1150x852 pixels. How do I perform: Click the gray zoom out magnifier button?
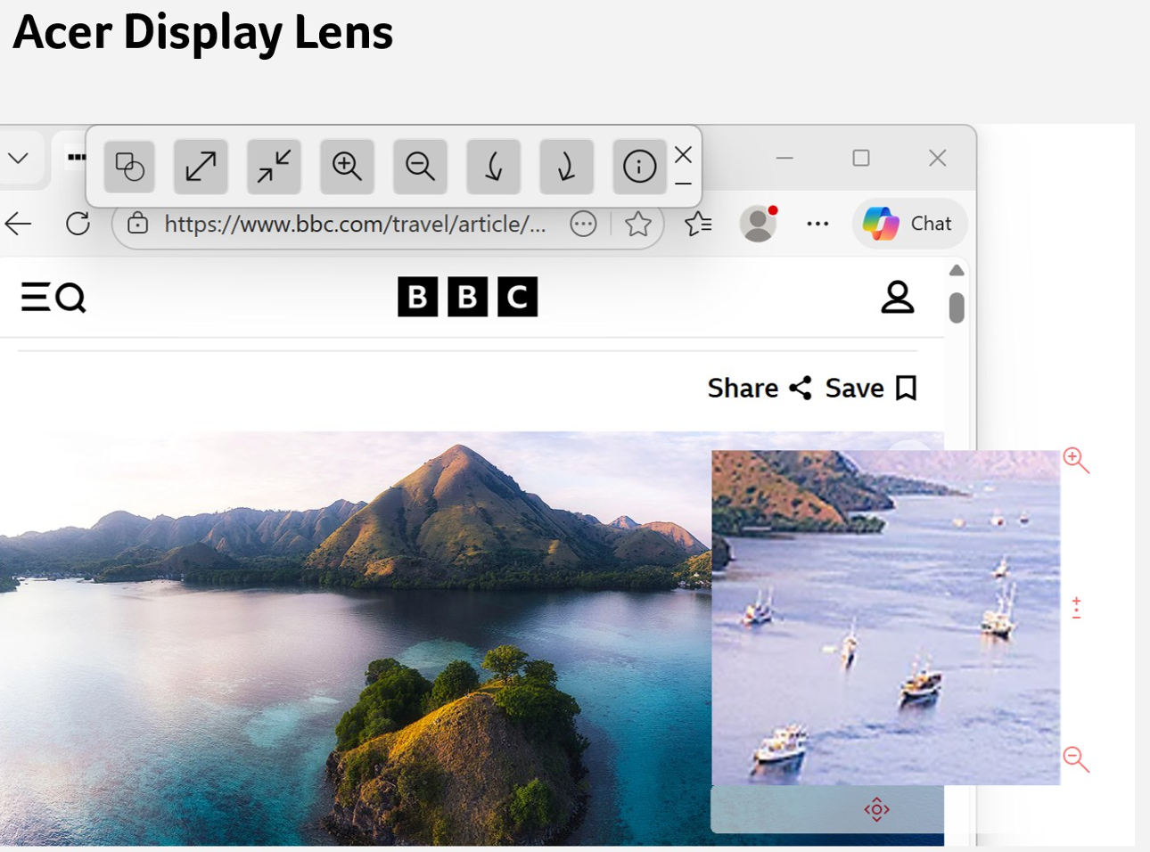(x=420, y=167)
